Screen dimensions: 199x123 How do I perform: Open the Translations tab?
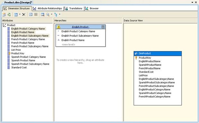tap(74, 9)
